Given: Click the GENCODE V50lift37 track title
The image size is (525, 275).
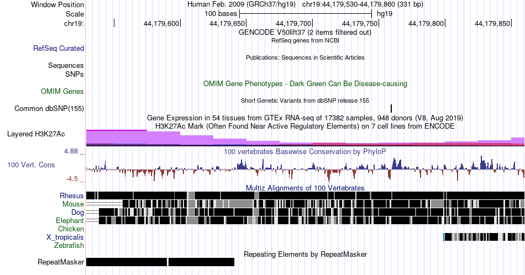Looking at the screenshot, I should pos(305,33).
